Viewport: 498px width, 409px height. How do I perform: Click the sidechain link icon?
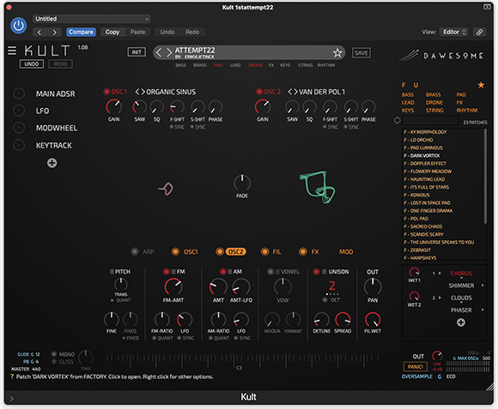coord(479,32)
